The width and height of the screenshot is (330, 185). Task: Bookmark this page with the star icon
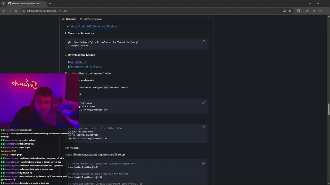pyautogui.click(x=290, y=11)
